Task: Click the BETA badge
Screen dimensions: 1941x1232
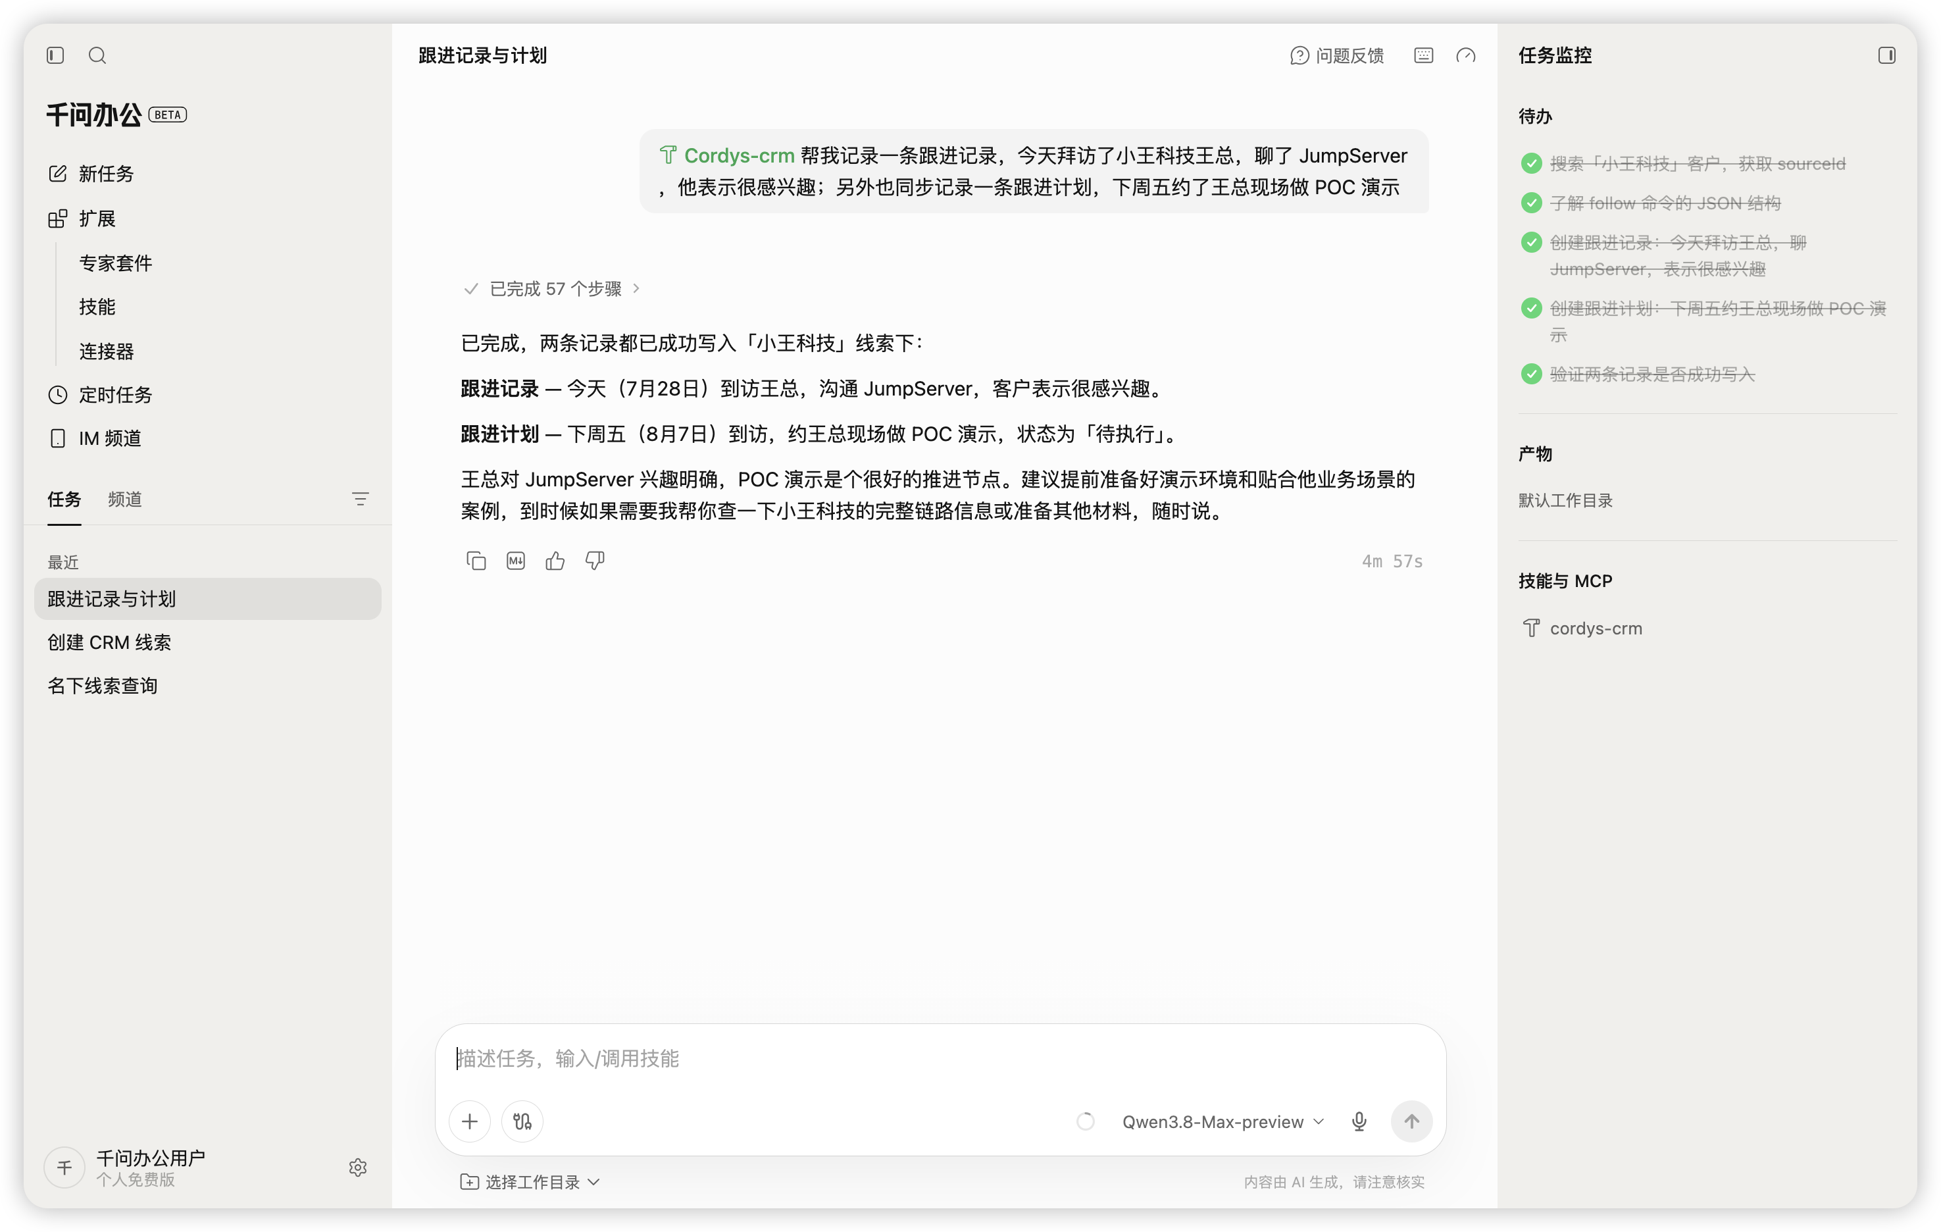Action: 168,115
